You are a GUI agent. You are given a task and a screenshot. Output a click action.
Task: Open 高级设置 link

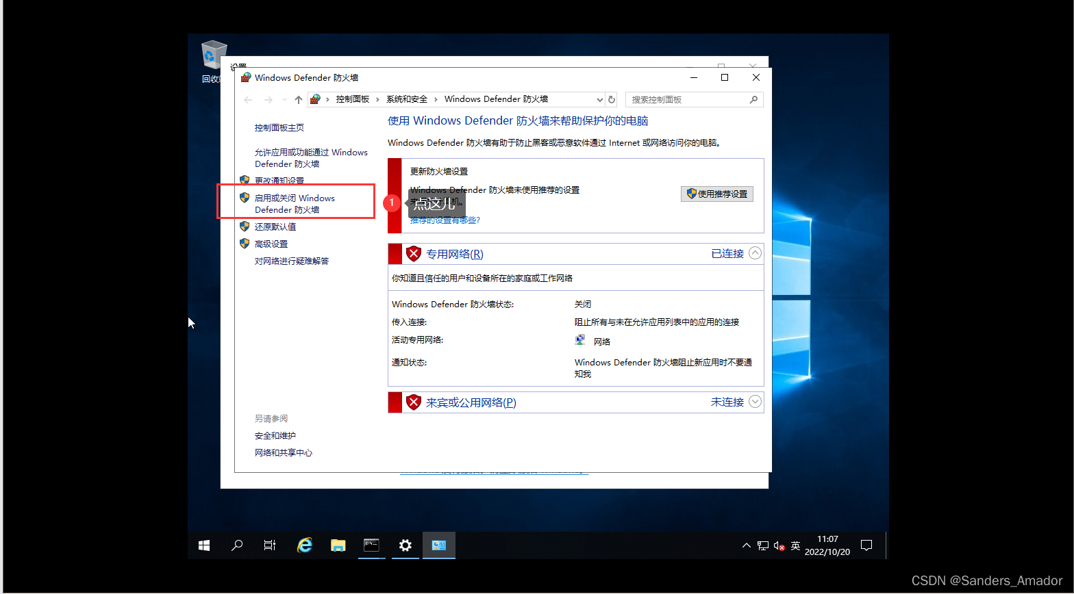pyautogui.click(x=271, y=244)
